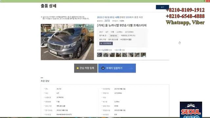Image resolution: width=210 pixels, height=118 pixels.
Task: Show the next car photo with right arrow
Action: (91, 40)
